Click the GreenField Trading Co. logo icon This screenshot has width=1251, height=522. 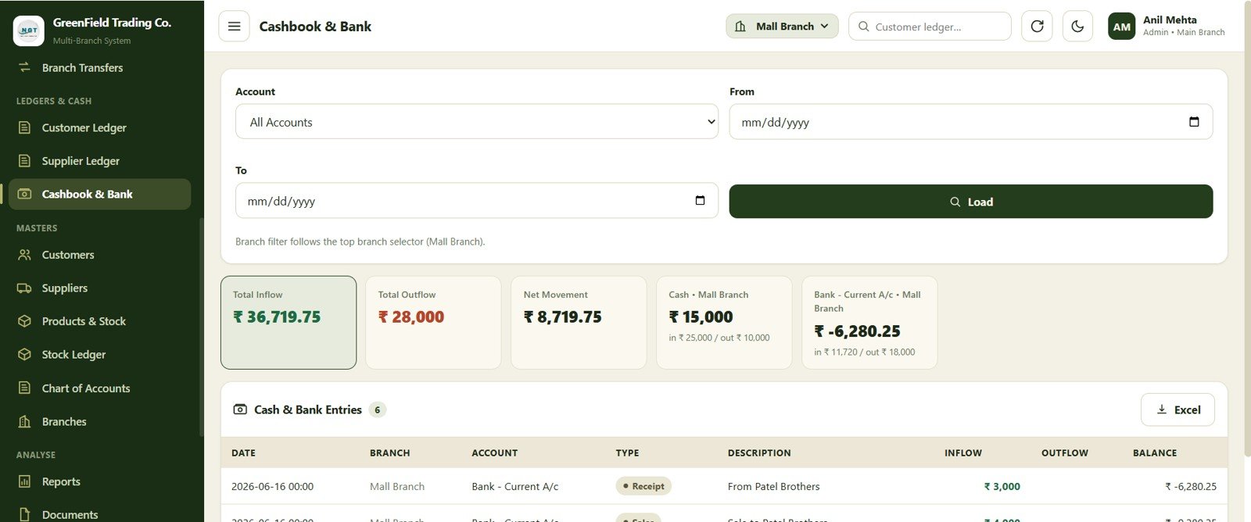[x=29, y=30]
